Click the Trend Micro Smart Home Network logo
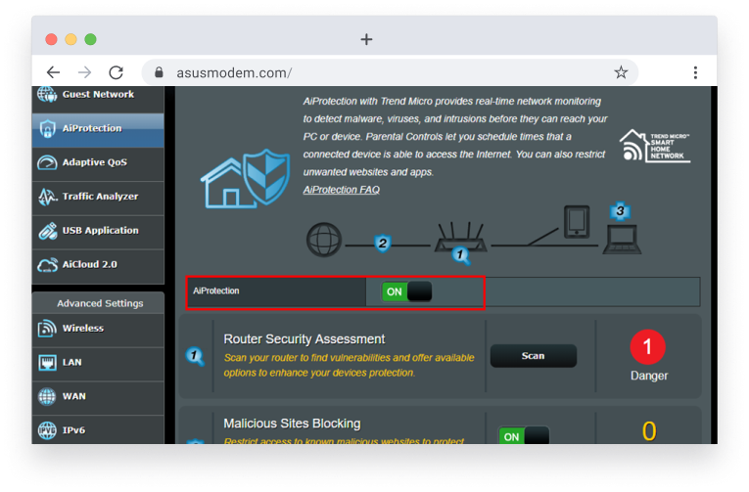The image size is (749, 492). (x=654, y=146)
